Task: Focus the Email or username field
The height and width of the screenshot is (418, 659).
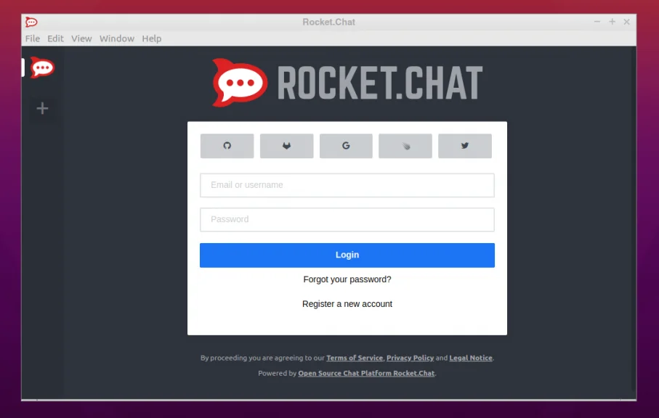Action: (x=347, y=185)
